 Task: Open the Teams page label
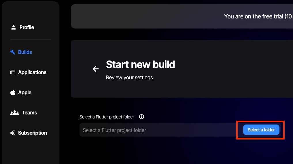(29, 113)
